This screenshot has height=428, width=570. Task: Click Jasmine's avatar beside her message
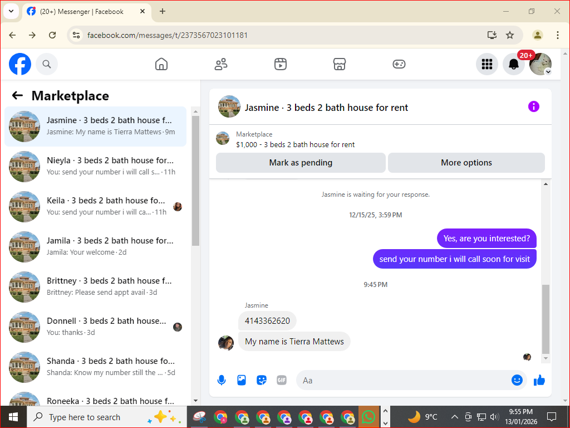coord(226,343)
